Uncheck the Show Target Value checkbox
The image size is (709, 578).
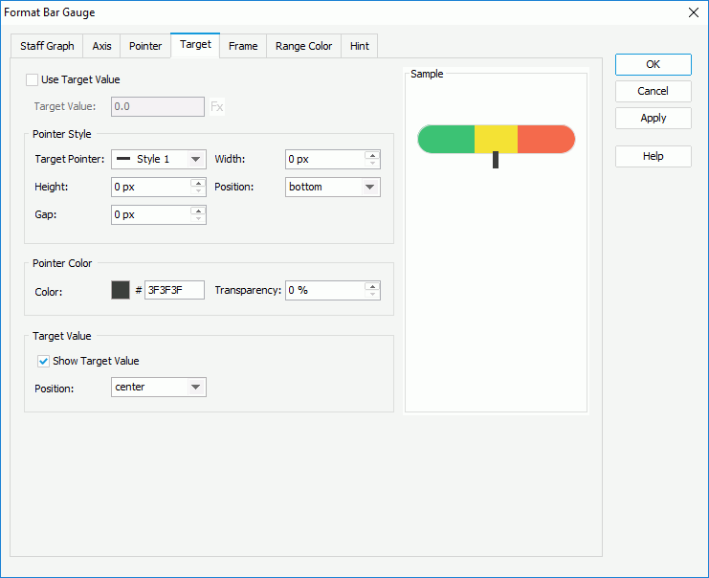click(x=43, y=361)
